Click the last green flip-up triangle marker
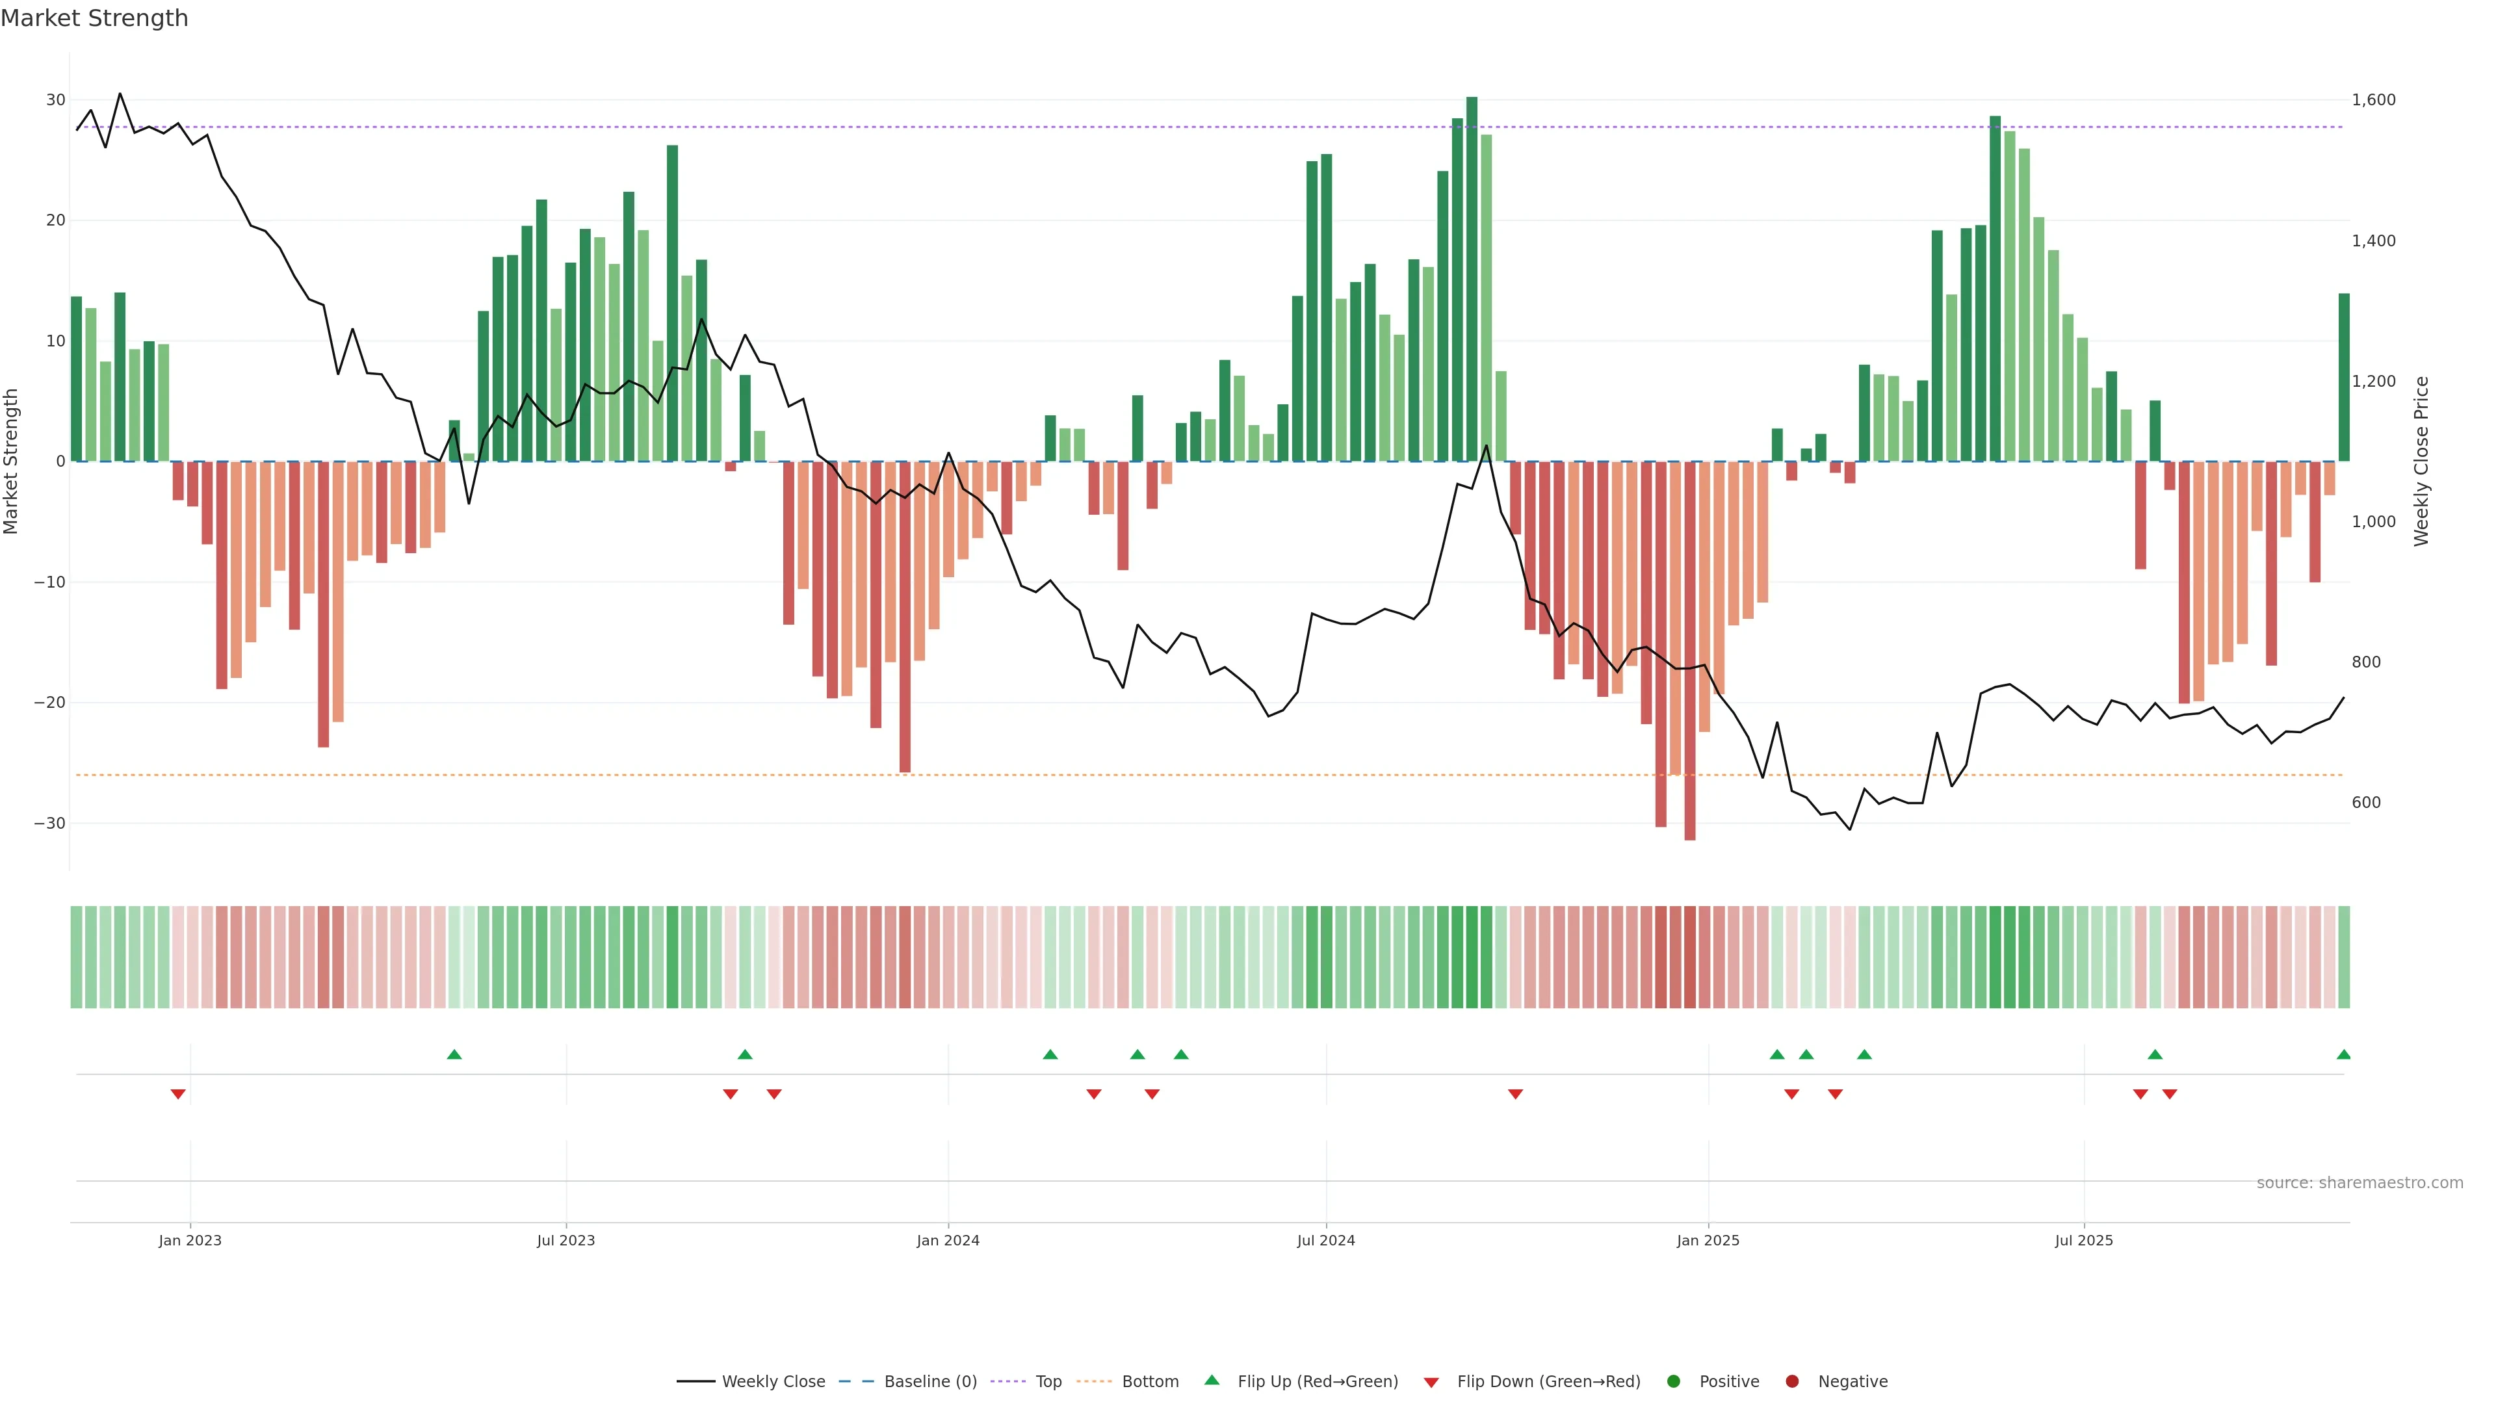 (x=2343, y=1054)
